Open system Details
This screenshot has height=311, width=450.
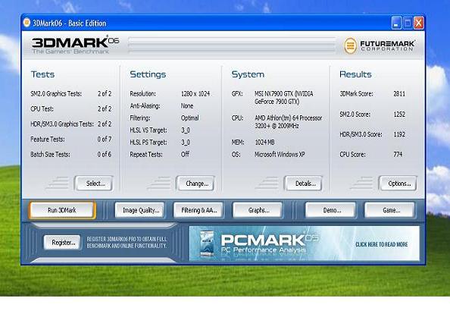coord(304,184)
